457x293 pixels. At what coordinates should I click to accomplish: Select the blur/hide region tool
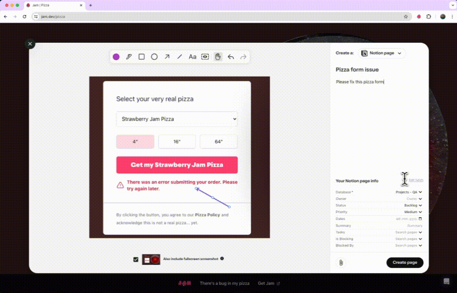click(205, 57)
